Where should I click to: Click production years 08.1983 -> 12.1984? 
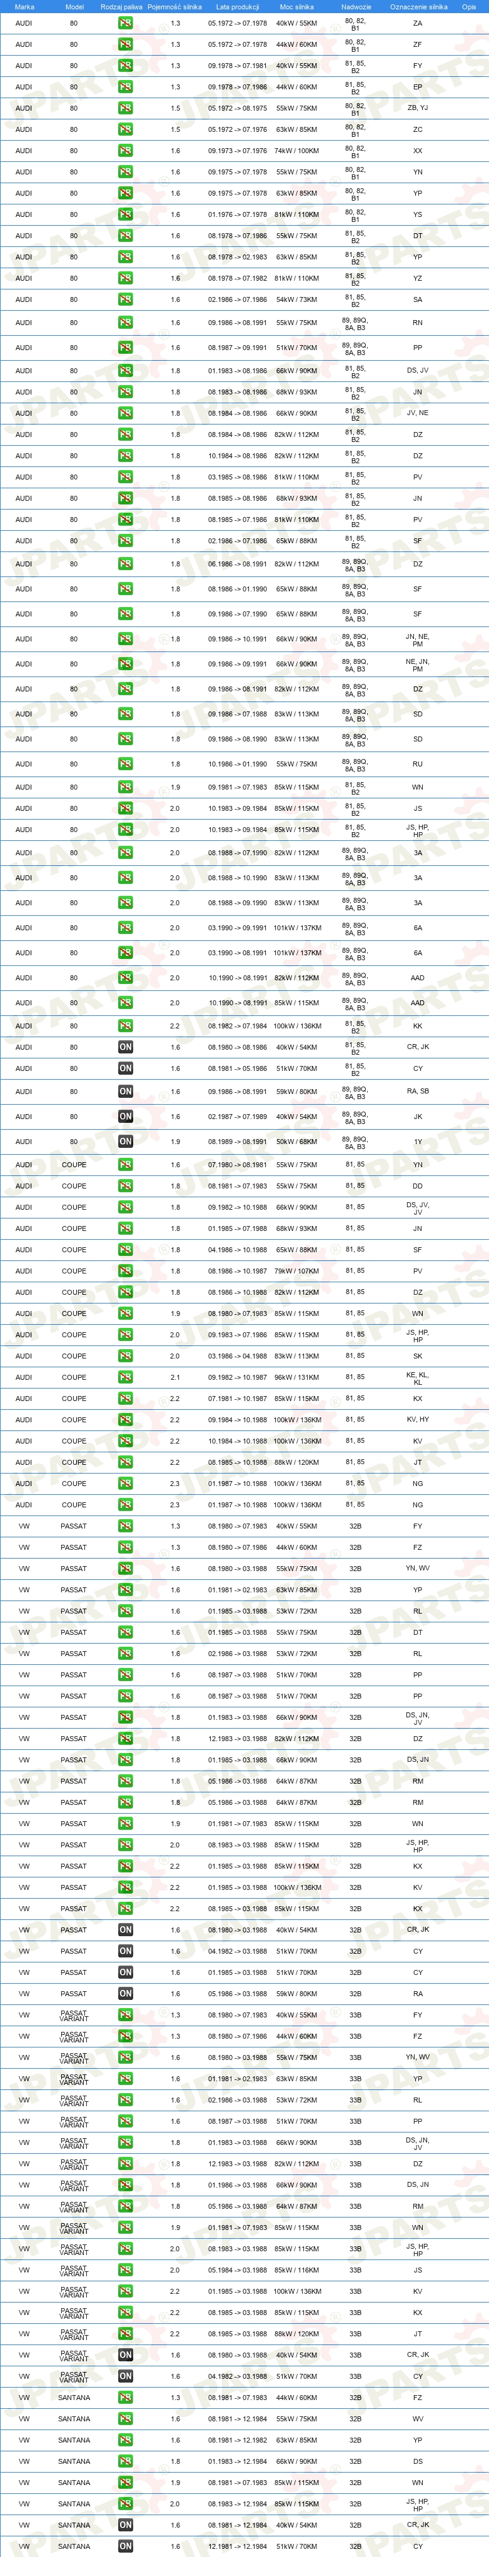pos(237,2504)
